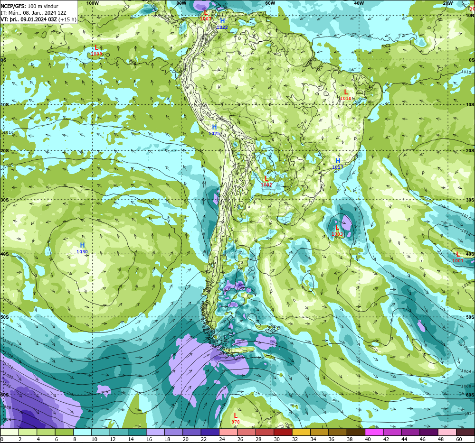The width and height of the screenshot is (475, 443).
Task: Select the legend value 40
Action: (x=368, y=439)
